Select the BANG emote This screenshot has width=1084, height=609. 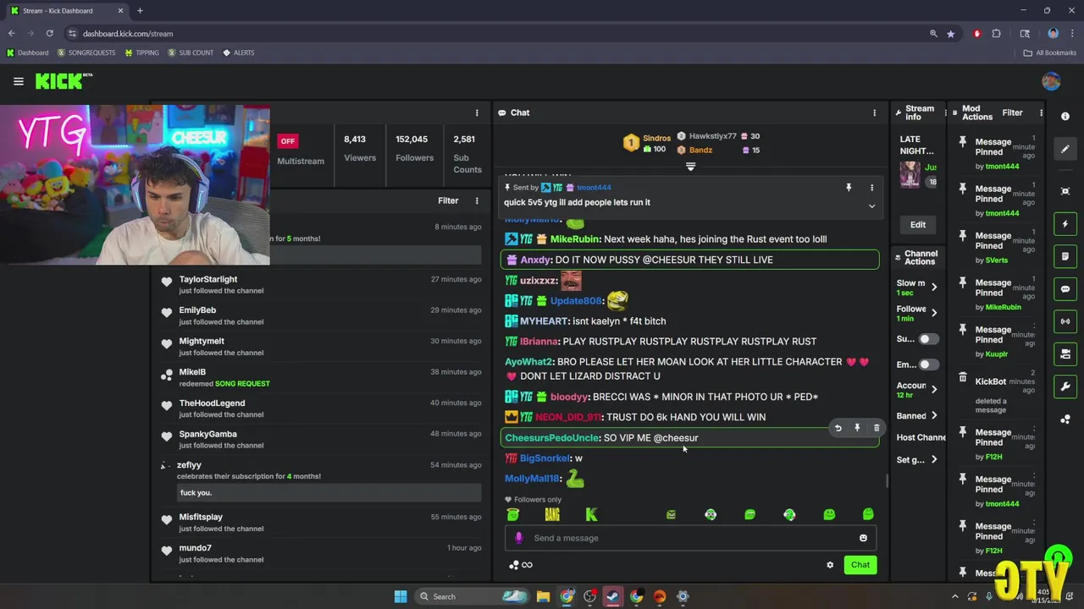tap(552, 514)
